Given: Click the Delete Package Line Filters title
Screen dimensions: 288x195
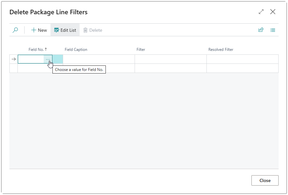Looking at the screenshot, I should coord(49,12).
